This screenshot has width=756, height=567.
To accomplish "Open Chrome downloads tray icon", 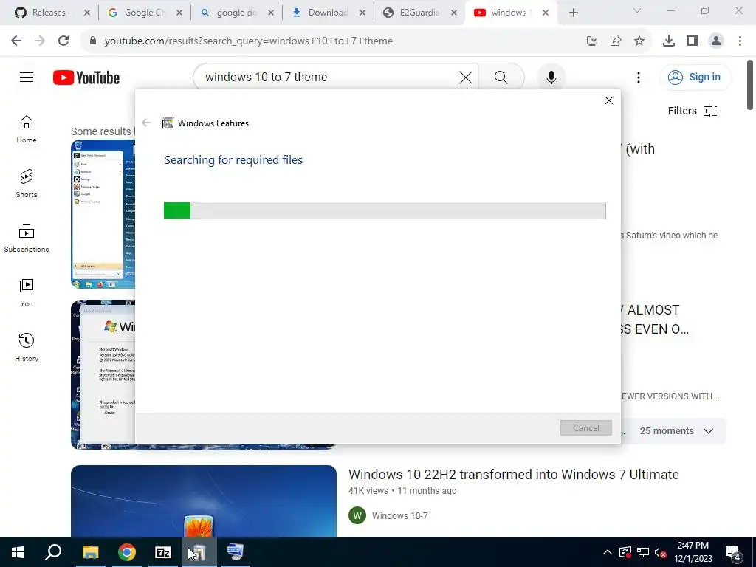I will pos(668,41).
